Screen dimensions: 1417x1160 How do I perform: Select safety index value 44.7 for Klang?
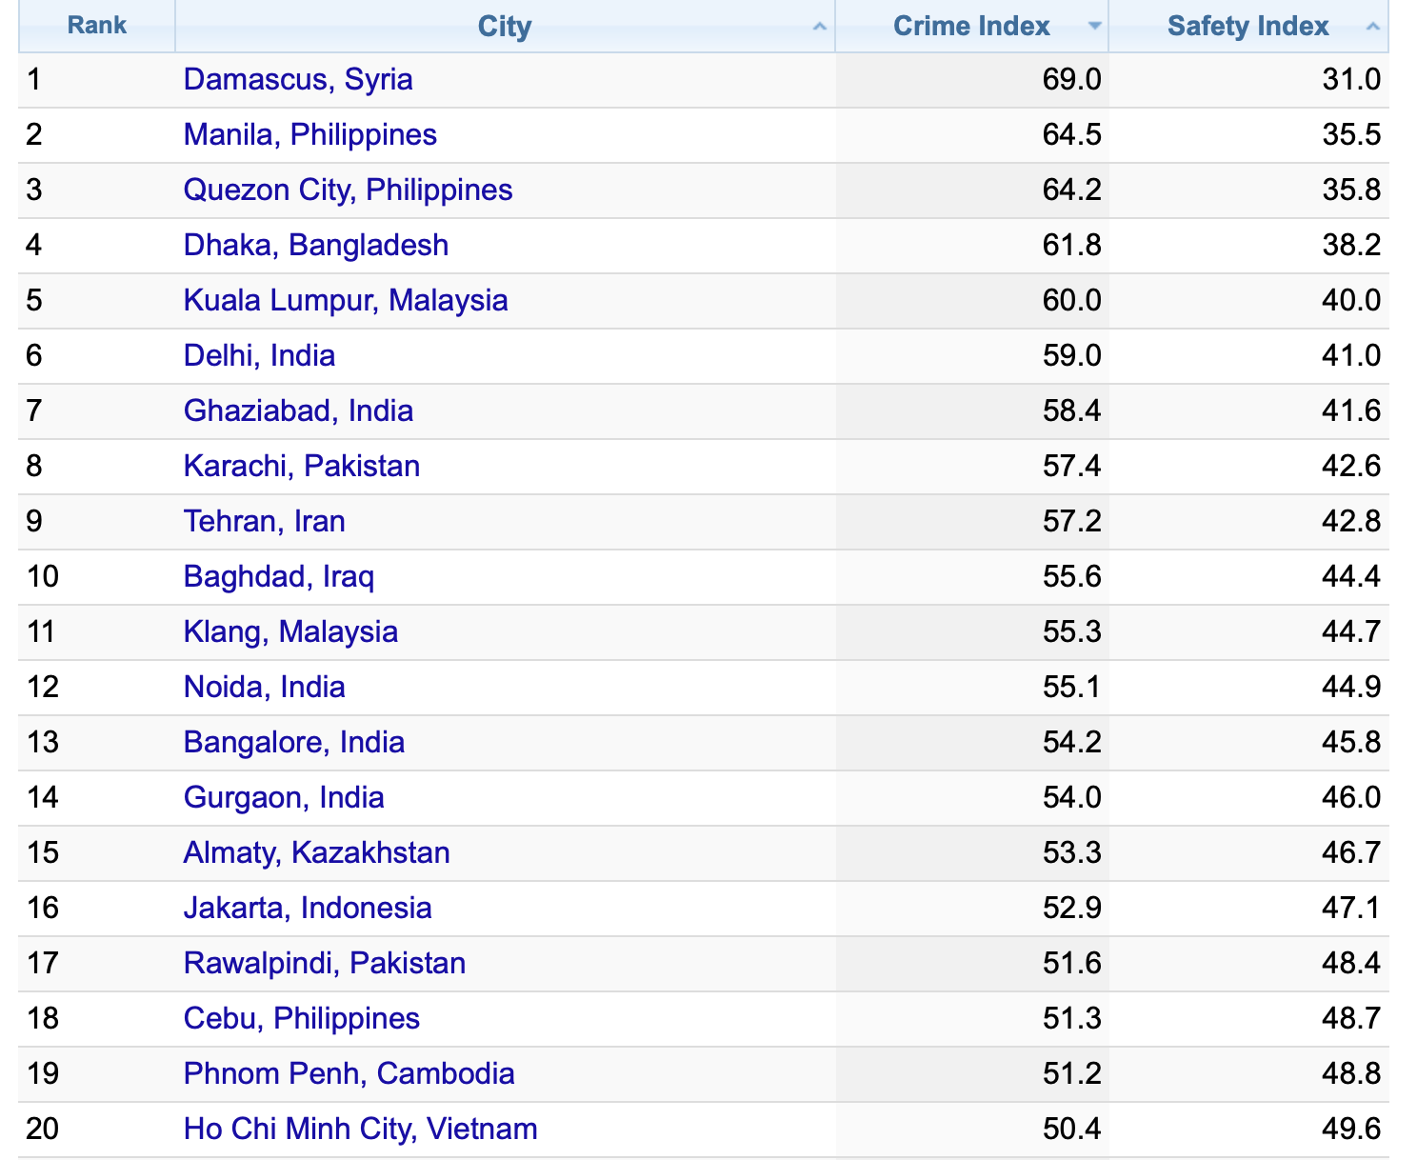pyautogui.click(x=1351, y=631)
